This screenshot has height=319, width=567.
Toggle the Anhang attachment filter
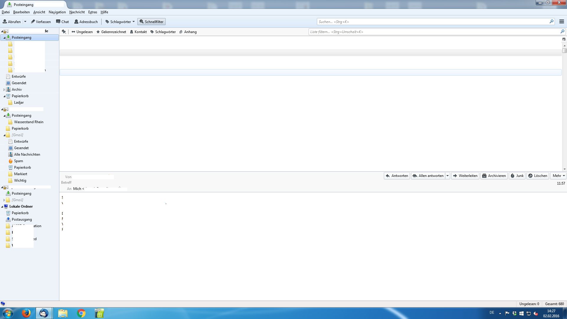pos(188,32)
